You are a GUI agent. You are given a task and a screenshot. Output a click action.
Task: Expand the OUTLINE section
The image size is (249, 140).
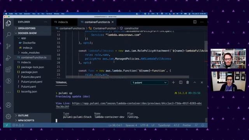tap(23, 115)
